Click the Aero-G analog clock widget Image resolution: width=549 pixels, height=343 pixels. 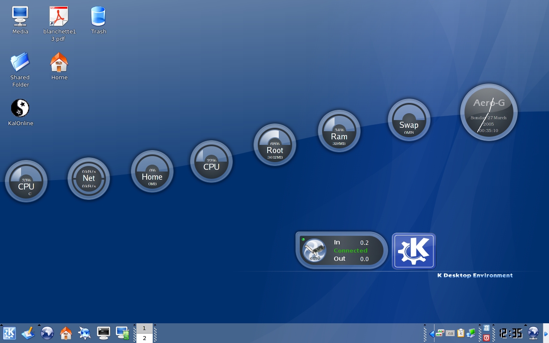[489, 112]
